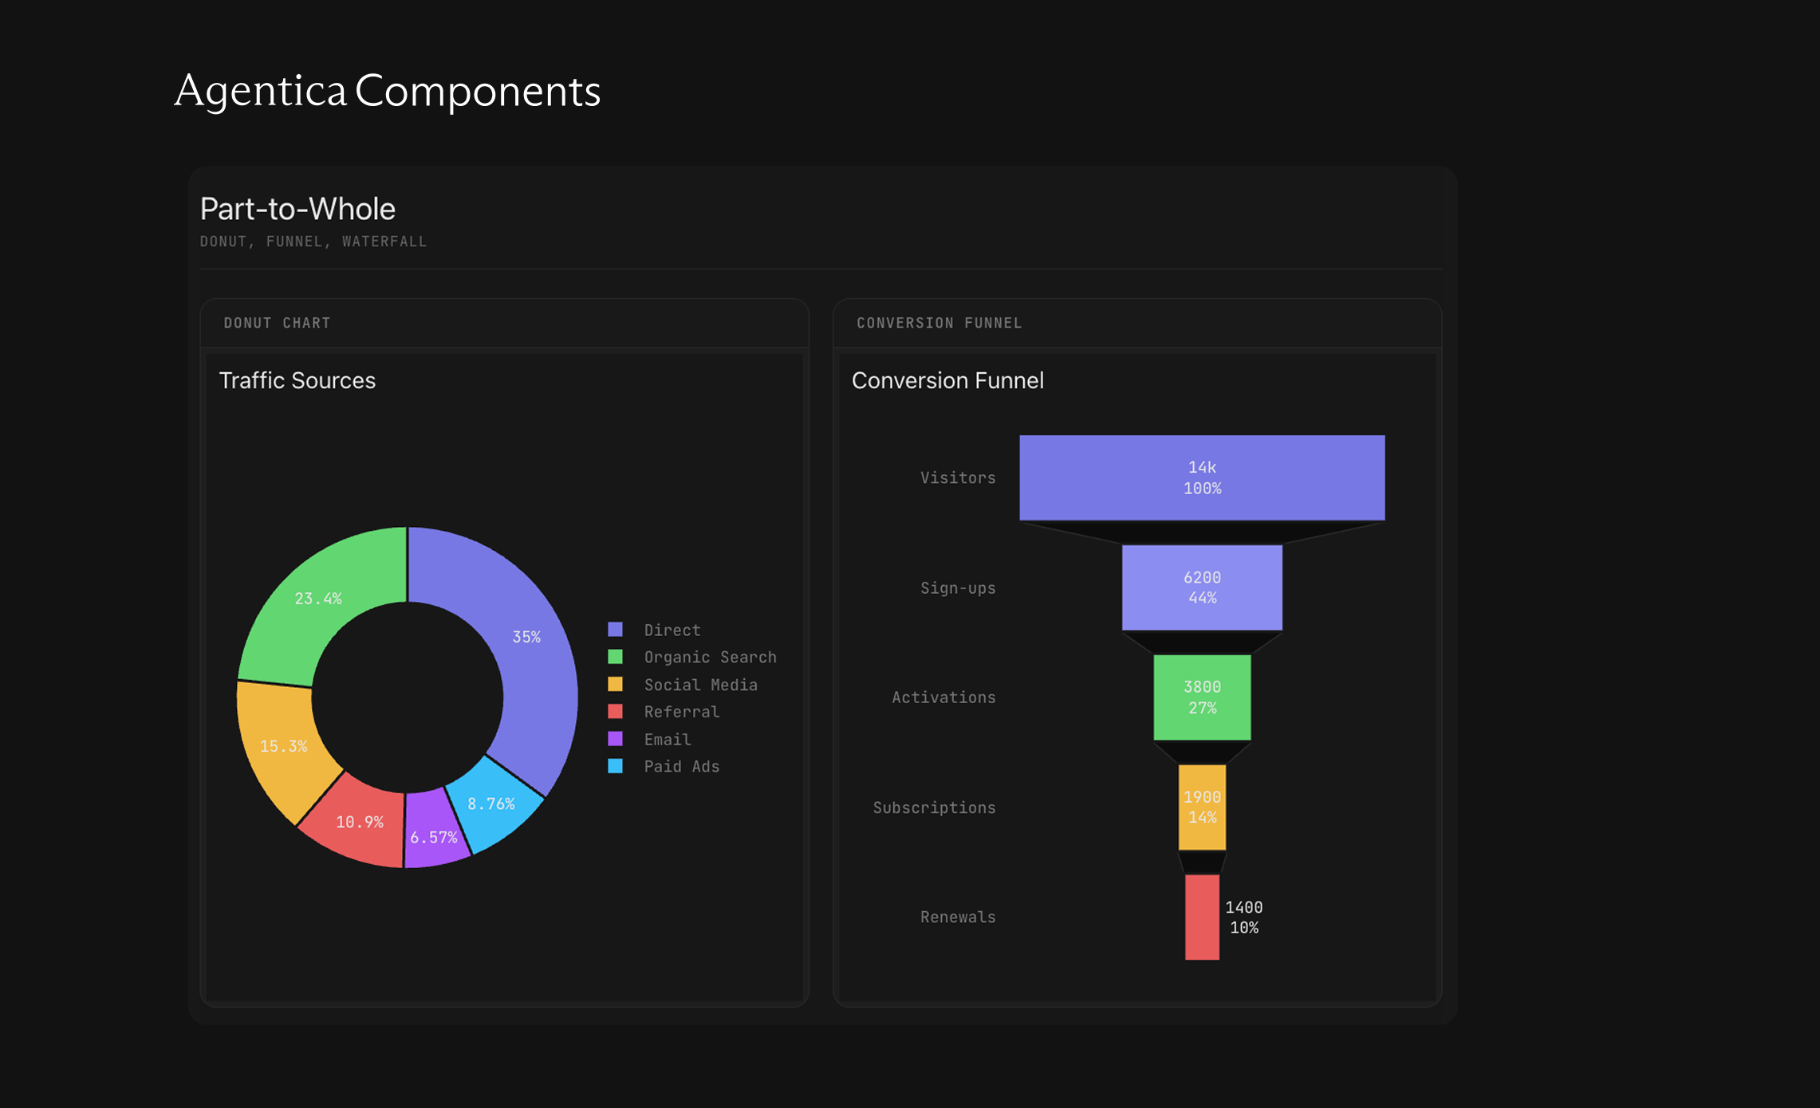
Task: Click the Organic Search legend swatch
Action: [615, 657]
